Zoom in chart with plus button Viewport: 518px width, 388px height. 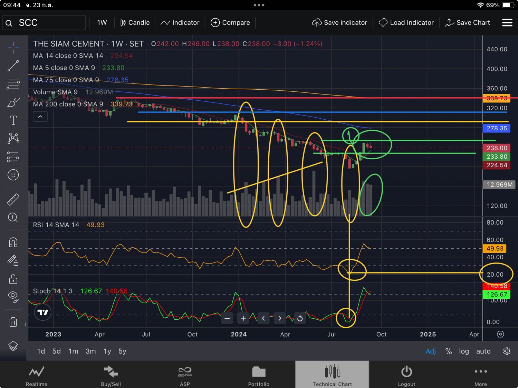[x=243, y=318]
